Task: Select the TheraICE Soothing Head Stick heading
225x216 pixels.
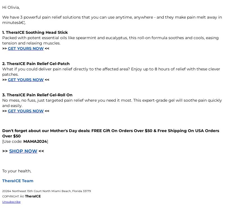Action: 35,32
